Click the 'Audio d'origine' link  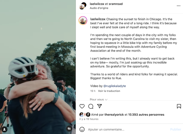98,8
